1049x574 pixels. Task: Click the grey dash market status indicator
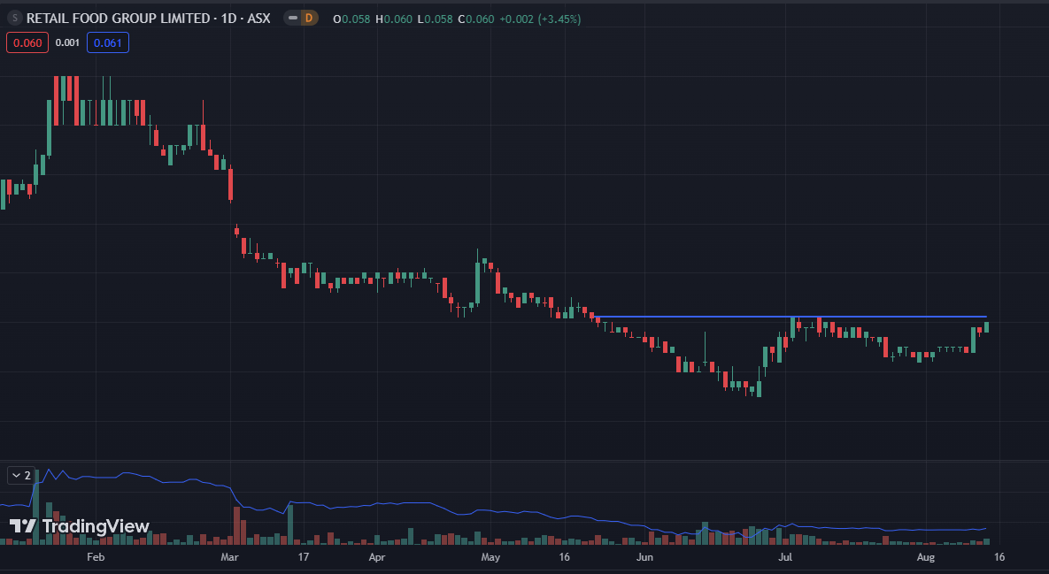(293, 18)
